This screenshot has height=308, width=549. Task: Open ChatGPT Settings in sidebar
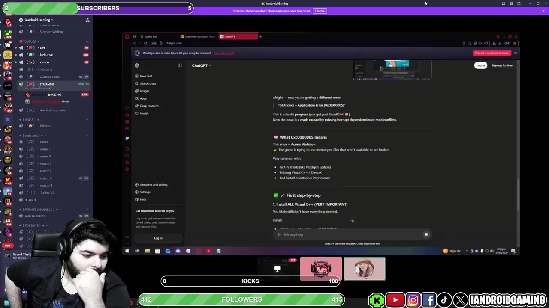(x=145, y=192)
